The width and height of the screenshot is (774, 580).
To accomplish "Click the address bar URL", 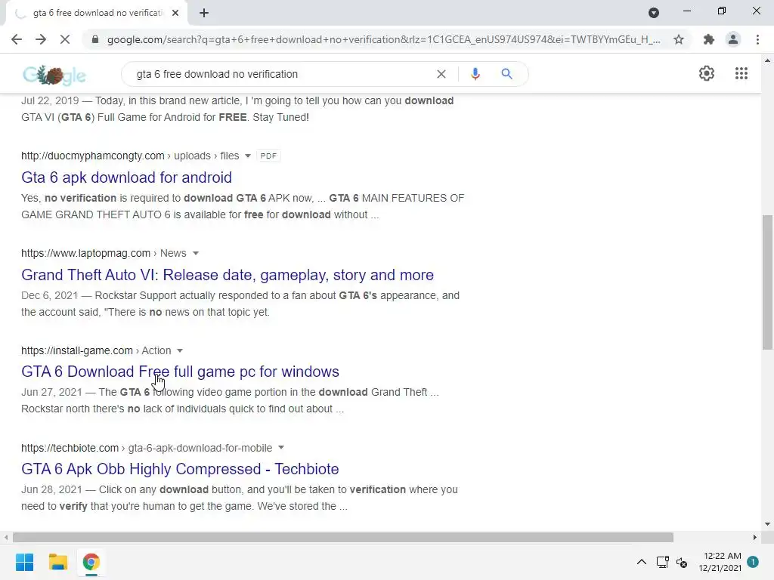I will click(x=383, y=39).
